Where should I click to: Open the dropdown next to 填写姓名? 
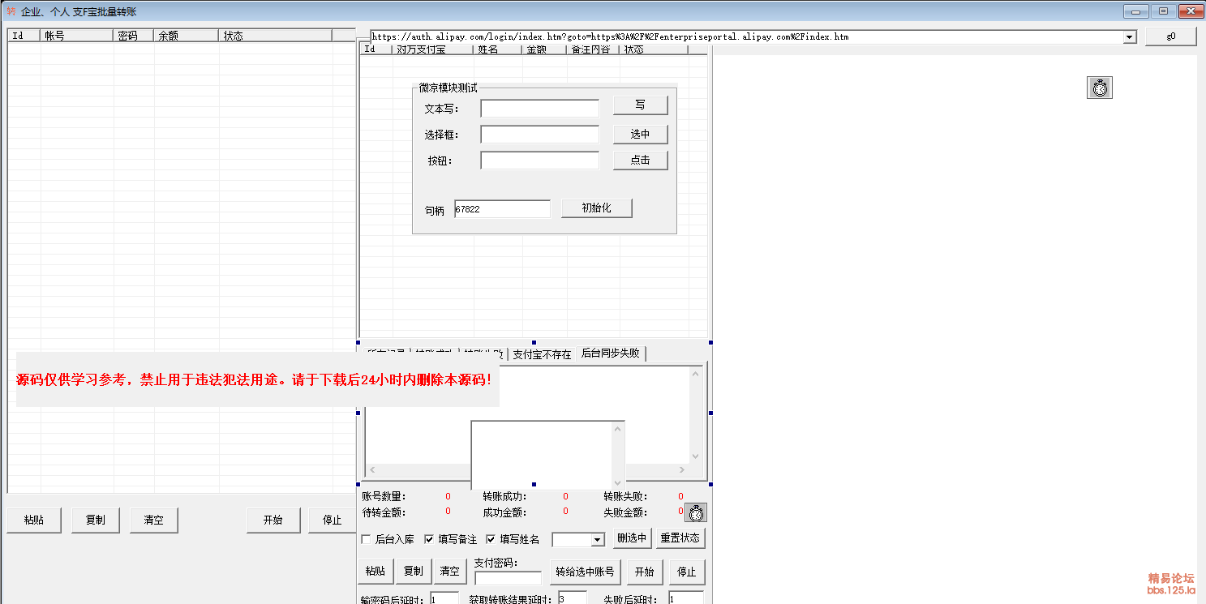[x=598, y=540]
